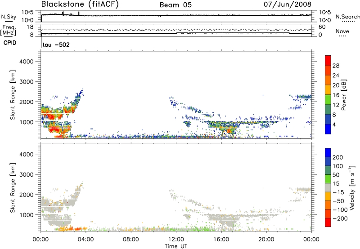Select the "tau -502" CPID annotation
Image resolution: width=360 pixels, height=249 pixels.
[x=56, y=44]
